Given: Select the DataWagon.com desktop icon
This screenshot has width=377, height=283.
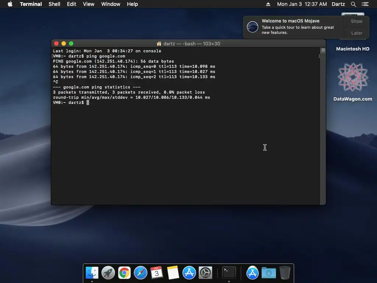Looking at the screenshot, I should coord(353,77).
